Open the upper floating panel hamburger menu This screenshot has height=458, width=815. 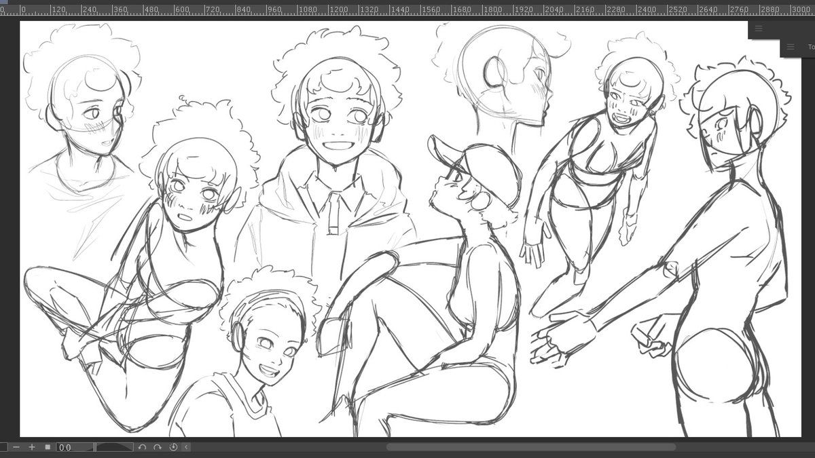point(759,28)
